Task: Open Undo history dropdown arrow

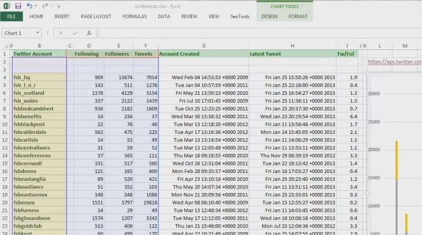Action: click(36, 6)
